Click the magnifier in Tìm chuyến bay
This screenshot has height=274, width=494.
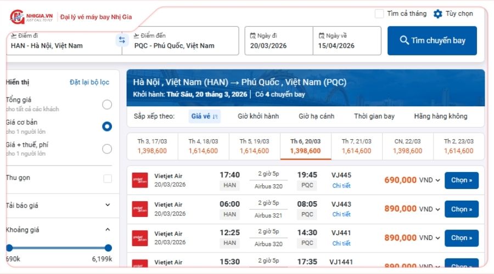(x=404, y=40)
